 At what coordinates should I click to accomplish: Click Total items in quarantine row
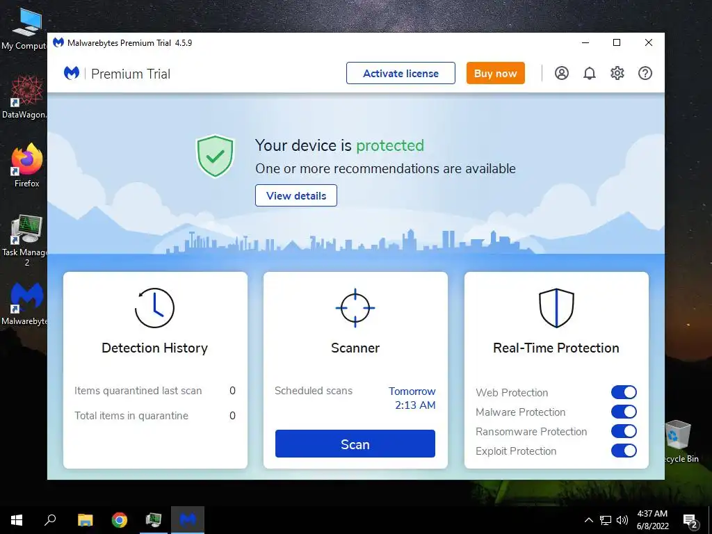click(x=155, y=416)
